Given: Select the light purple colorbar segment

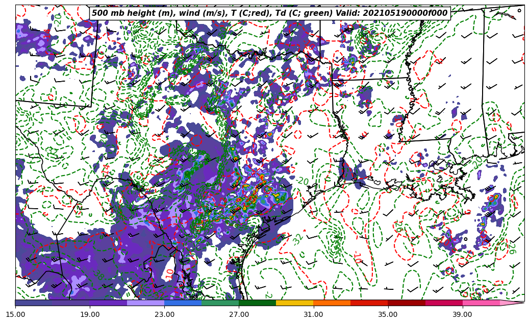Looking at the screenshot, I should click(x=146, y=303).
